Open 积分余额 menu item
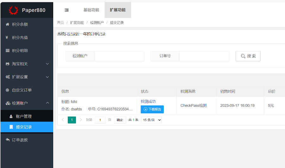 point(27,24)
